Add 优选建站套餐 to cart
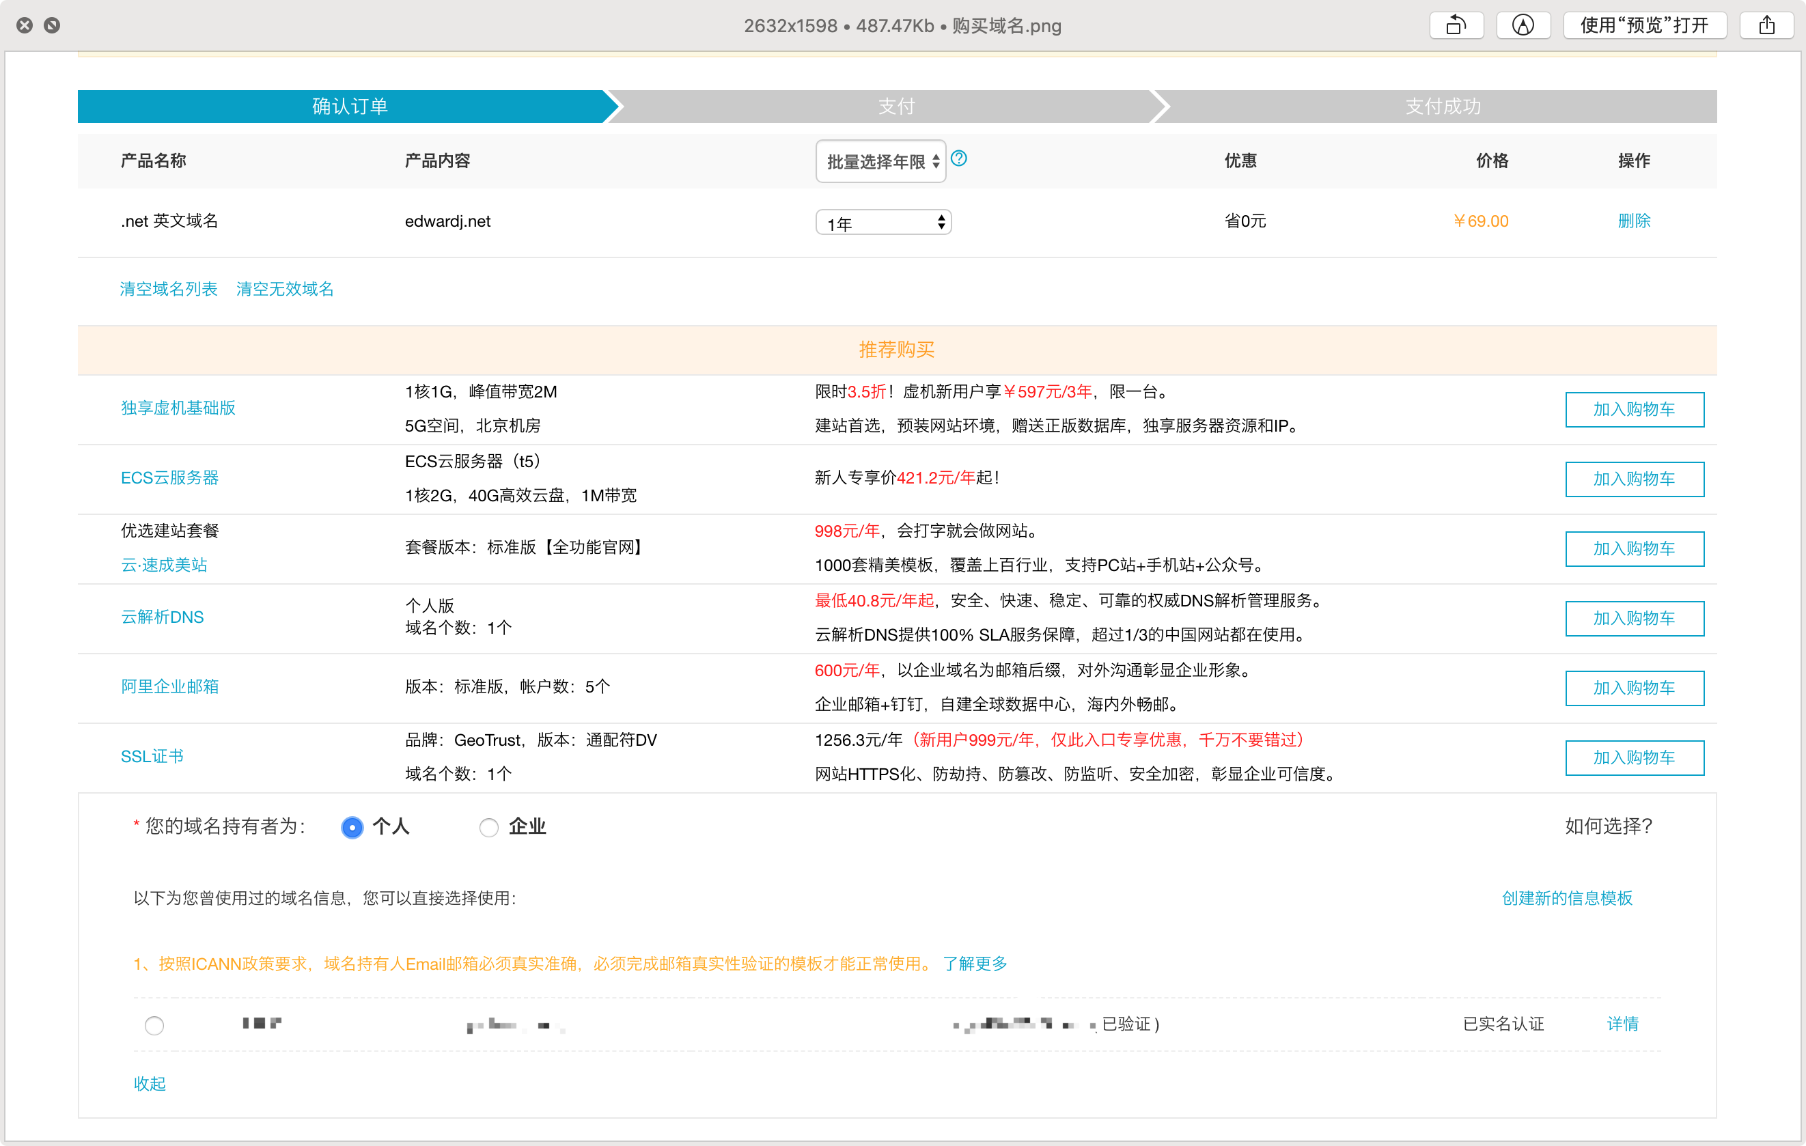 tap(1635, 549)
